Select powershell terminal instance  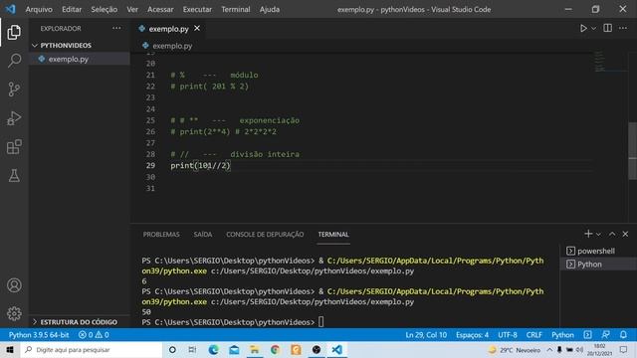coord(597,251)
